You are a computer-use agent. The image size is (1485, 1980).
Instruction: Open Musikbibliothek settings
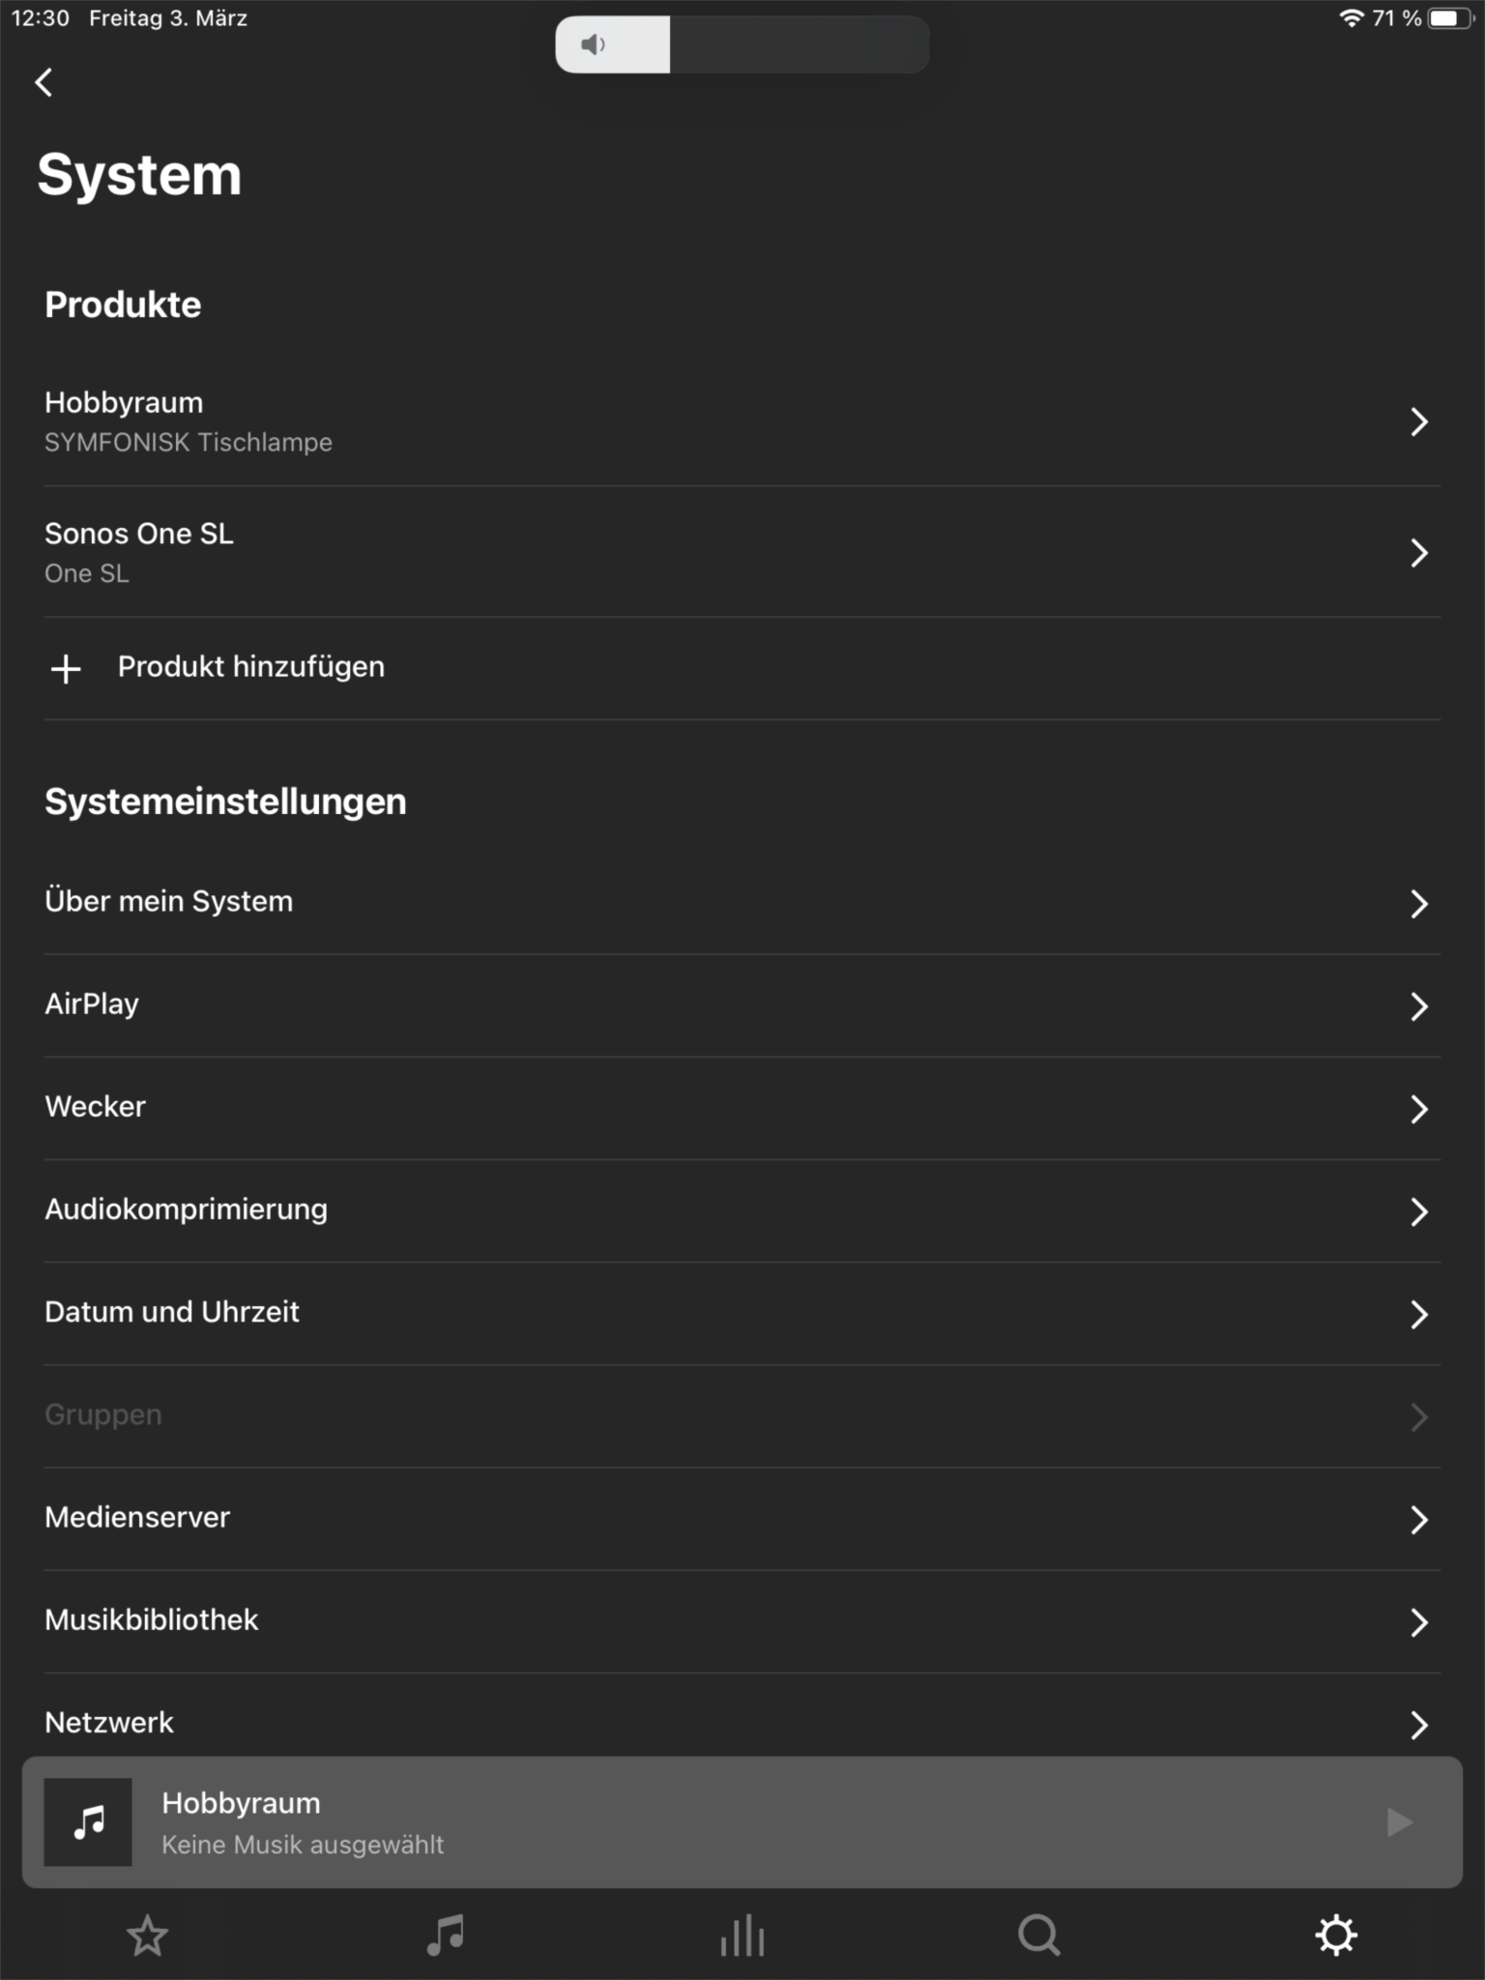(152, 1620)
